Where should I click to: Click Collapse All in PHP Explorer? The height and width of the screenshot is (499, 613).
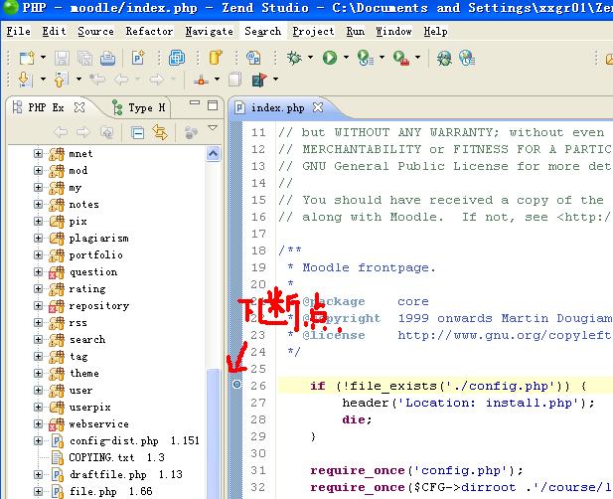coord(137,133)
